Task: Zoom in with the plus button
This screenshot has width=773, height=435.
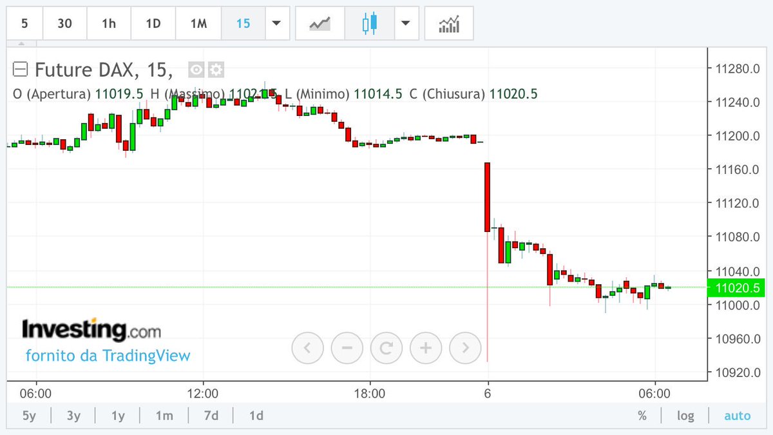Action: (x=425, y=349)
